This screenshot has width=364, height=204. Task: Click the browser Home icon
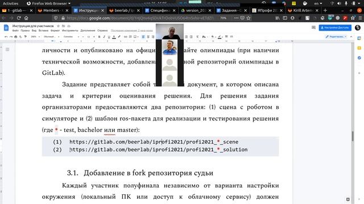(26, 18)
